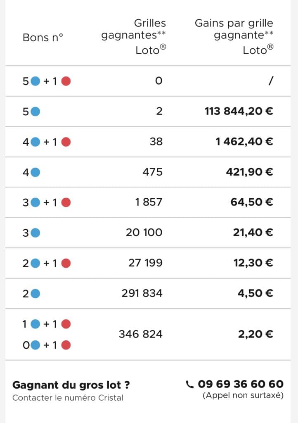Call the number 09 69 36 60 60

(x=241, y=384)
